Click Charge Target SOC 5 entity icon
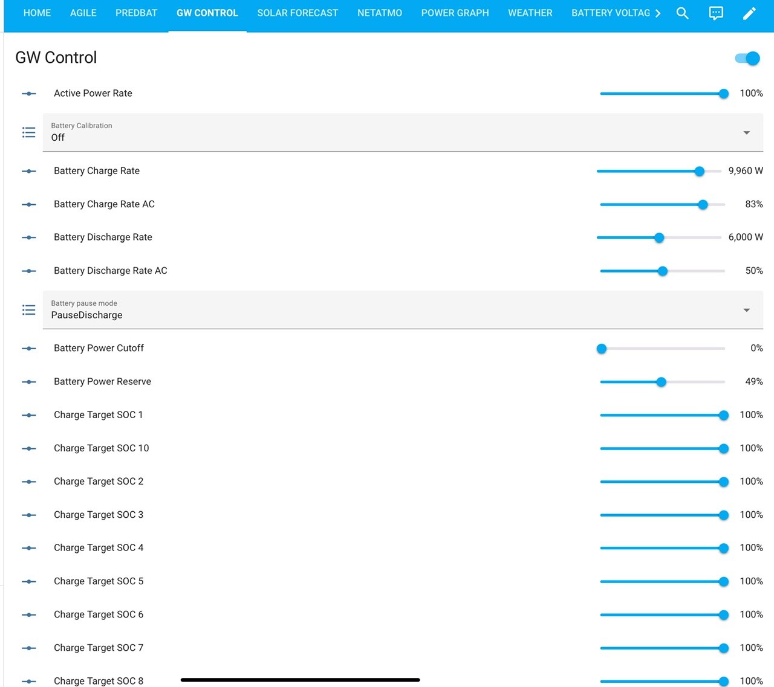This screenshot has height=687, width=774. tap(29, 581)
